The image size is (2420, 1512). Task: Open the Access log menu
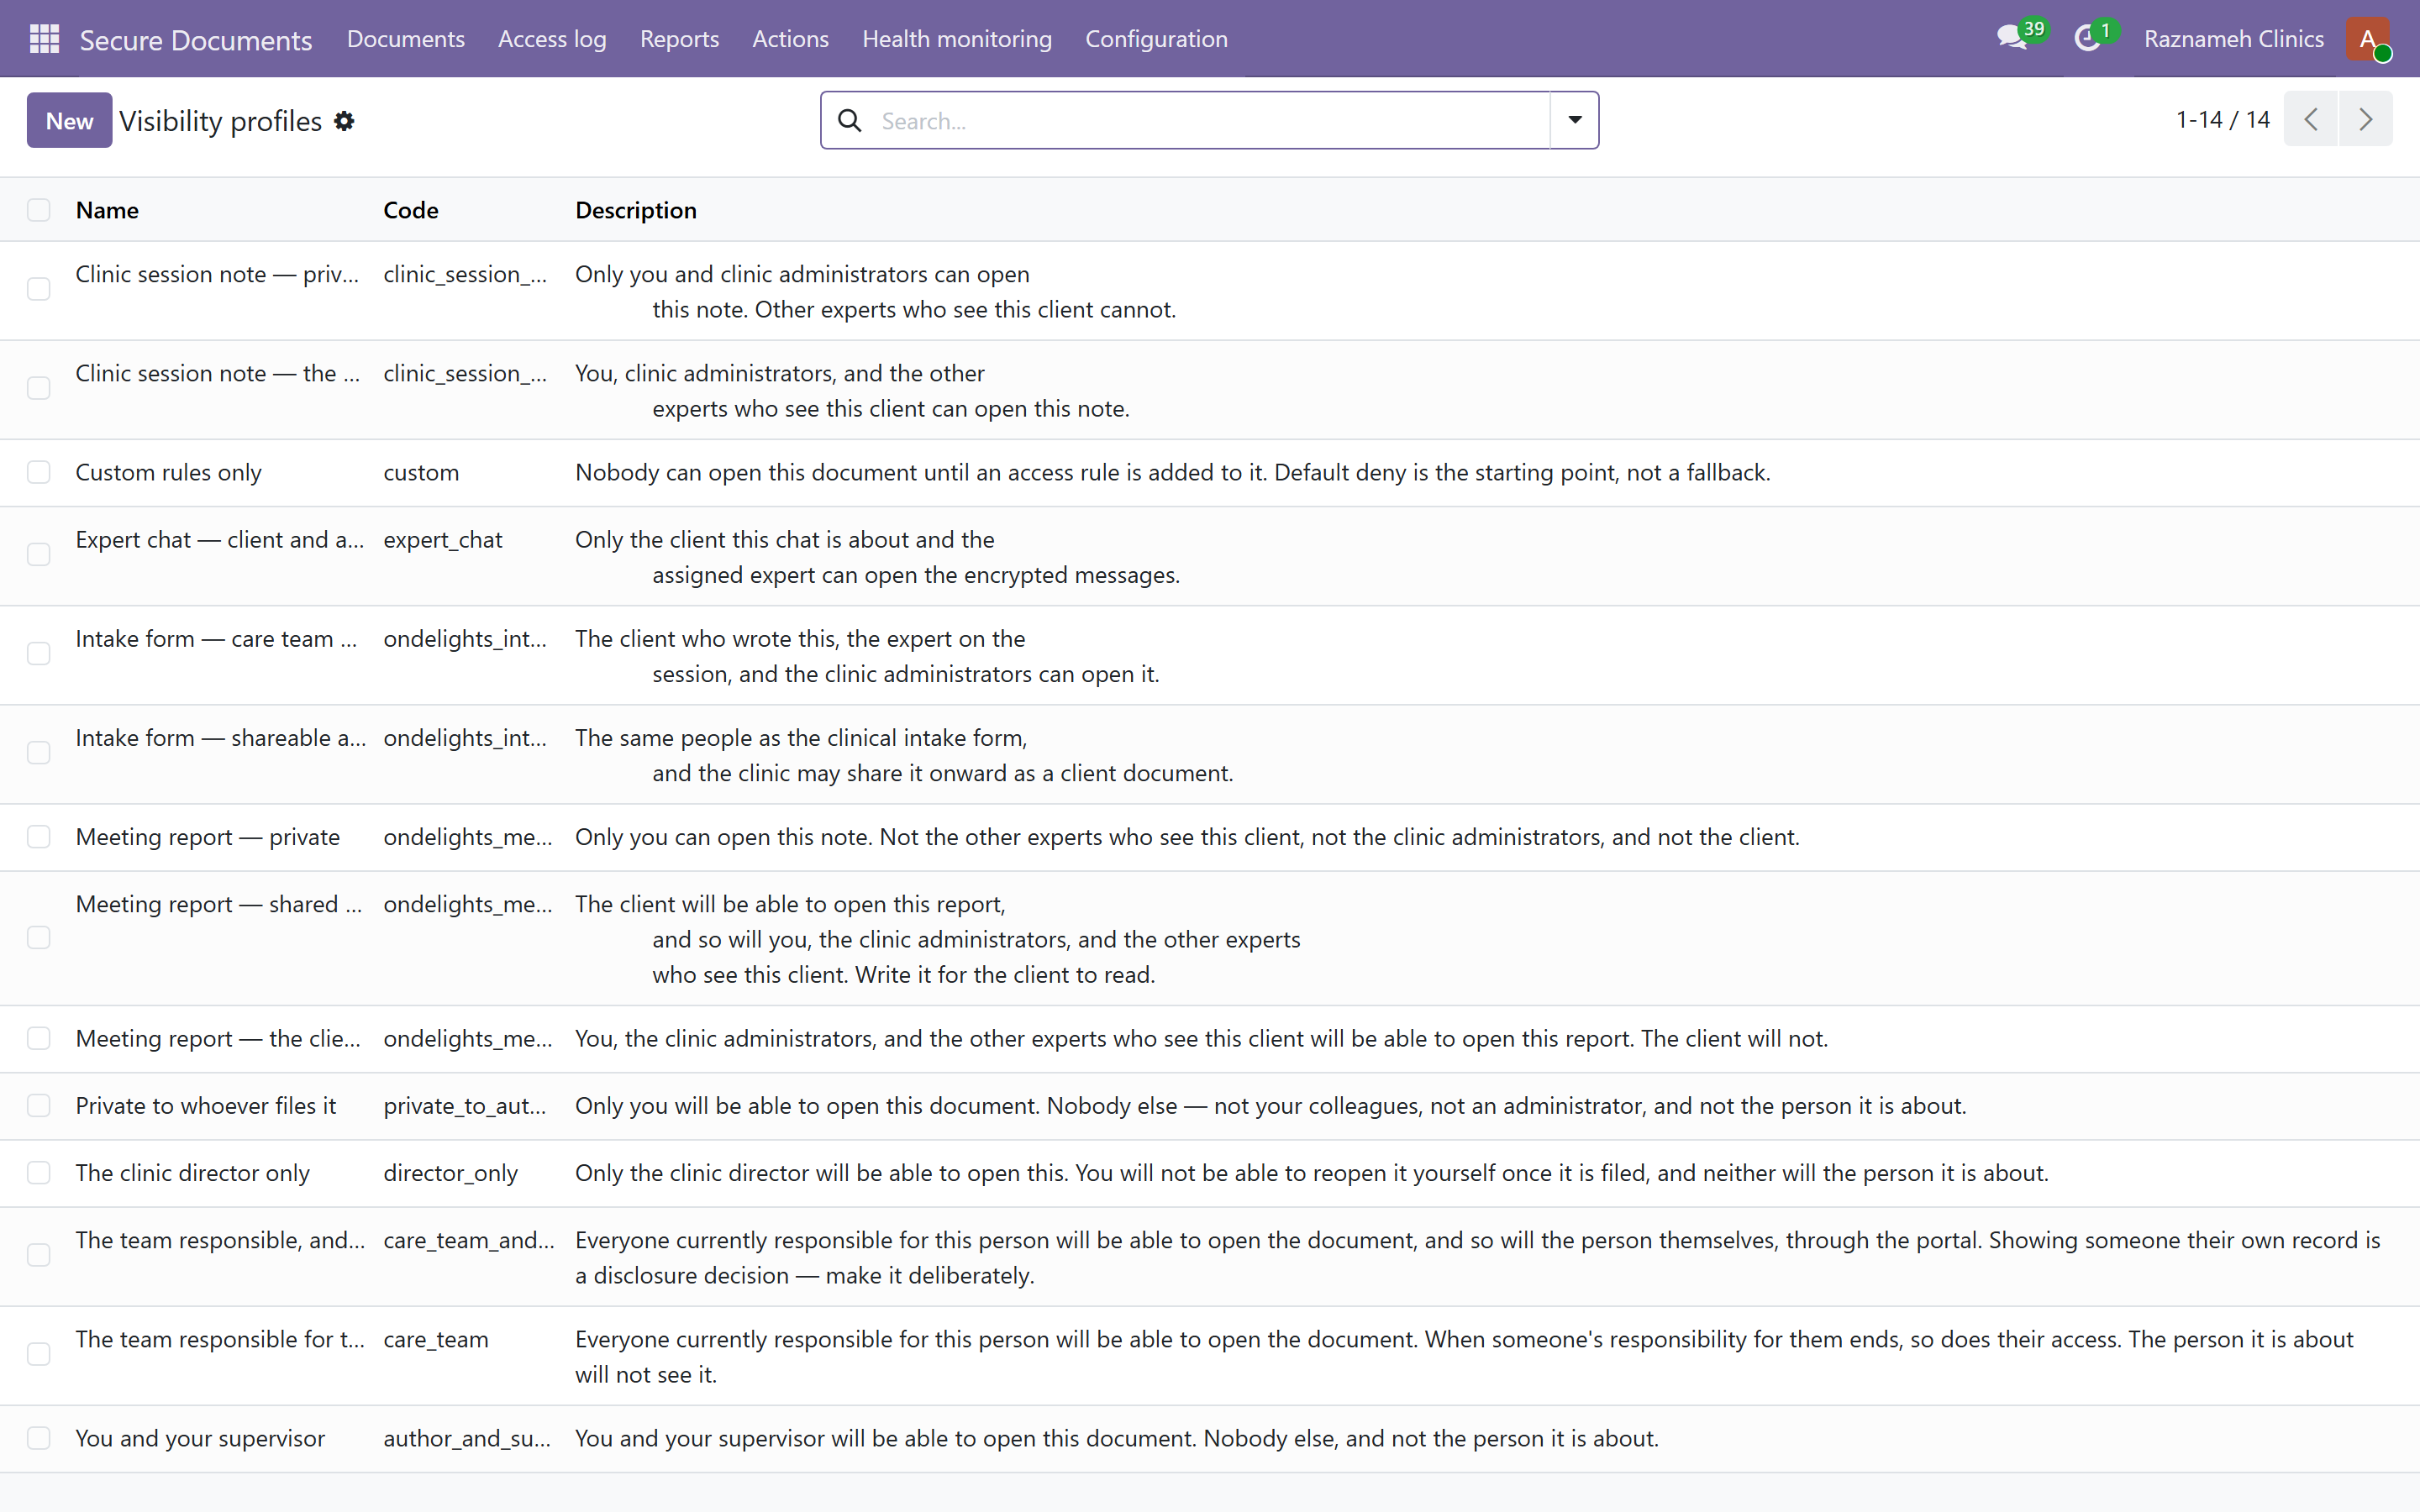point(552,39)
